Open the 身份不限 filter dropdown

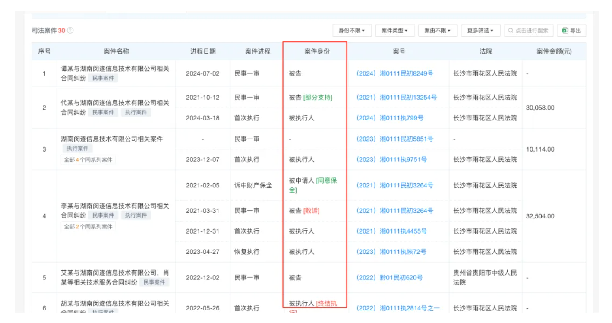point(352,31)
